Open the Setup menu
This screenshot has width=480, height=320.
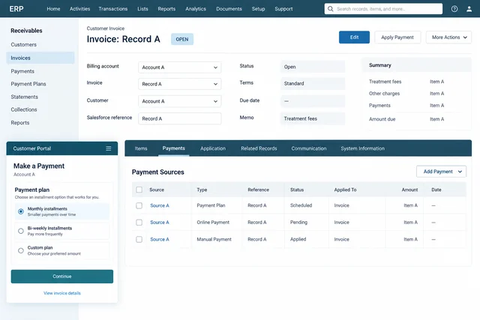coord(258,9)
